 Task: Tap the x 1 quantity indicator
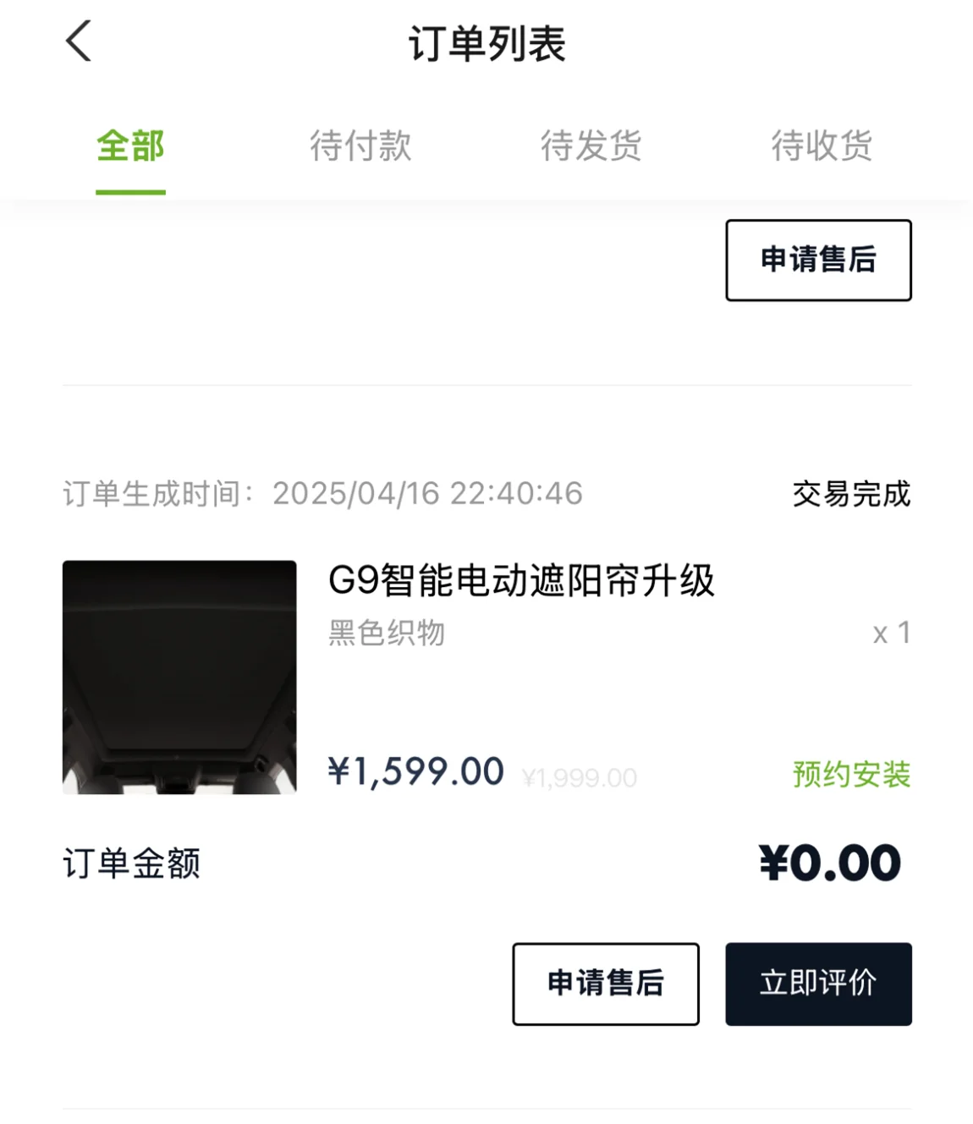point(891,633)
